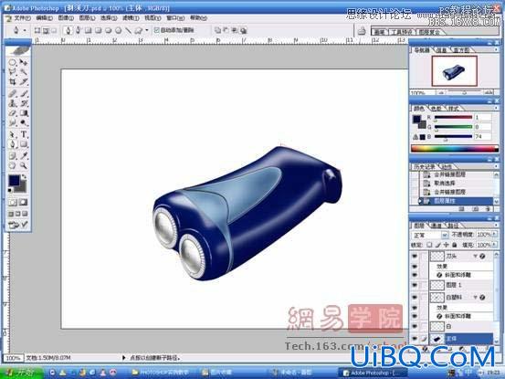The image size is (505, 379).
Task: Select the Type tool
Action: [x=24, y=134]
